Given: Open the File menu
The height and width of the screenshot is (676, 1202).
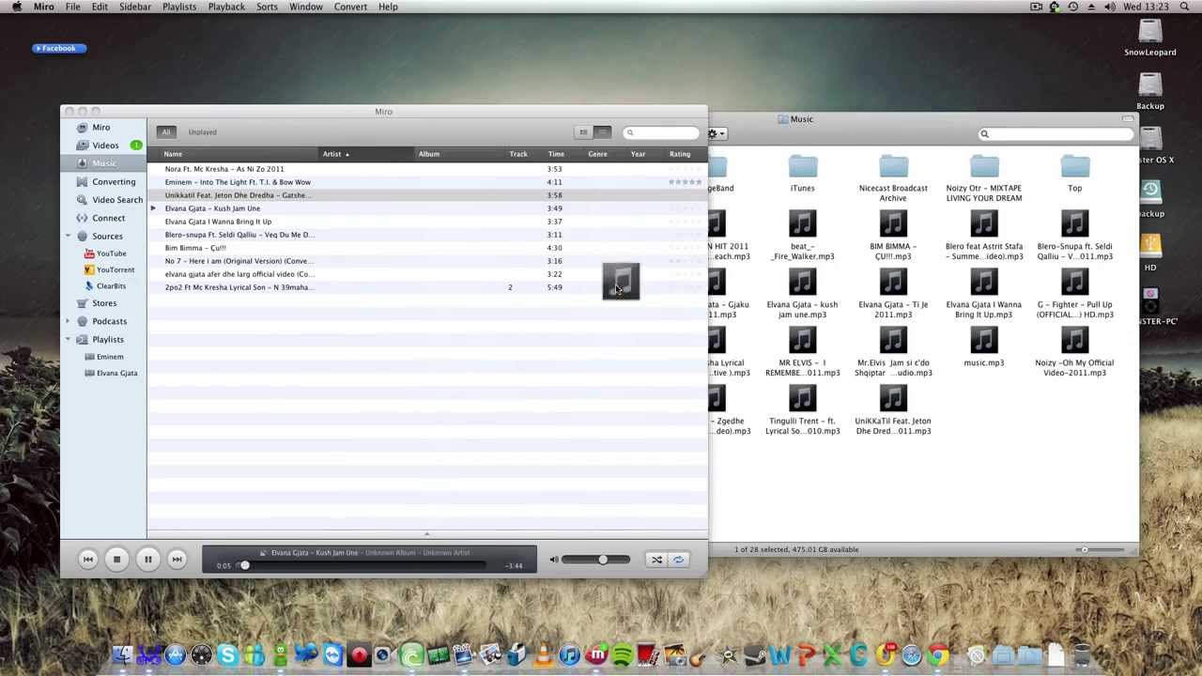Looking at the screenshot, I should click(x=72, y=7).
